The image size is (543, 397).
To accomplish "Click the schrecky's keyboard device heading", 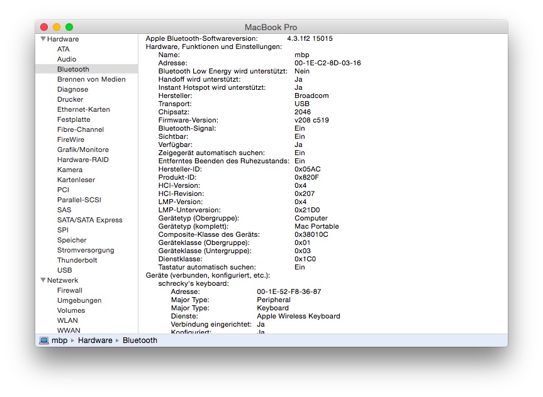I will point(193,283).
